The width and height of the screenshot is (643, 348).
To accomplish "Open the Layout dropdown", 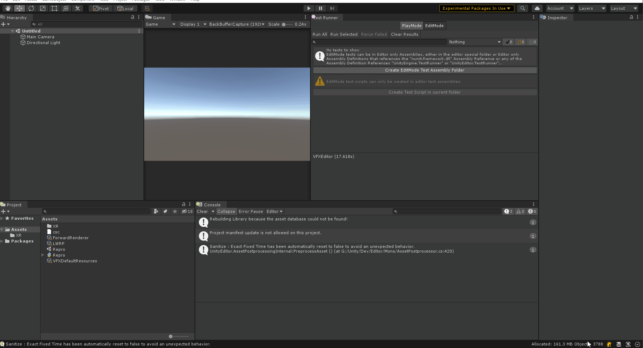I will click(x=624, y=8).
